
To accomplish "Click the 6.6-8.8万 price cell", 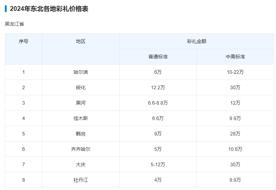I will 158,103.
